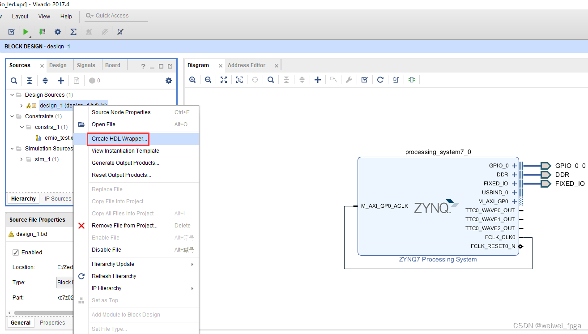Switch to the Design tab
Screen dimensions: 588x334
(58, 65)
